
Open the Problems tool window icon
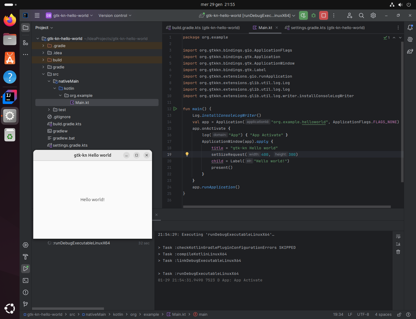pyautogui.click(x=26, y=292)
